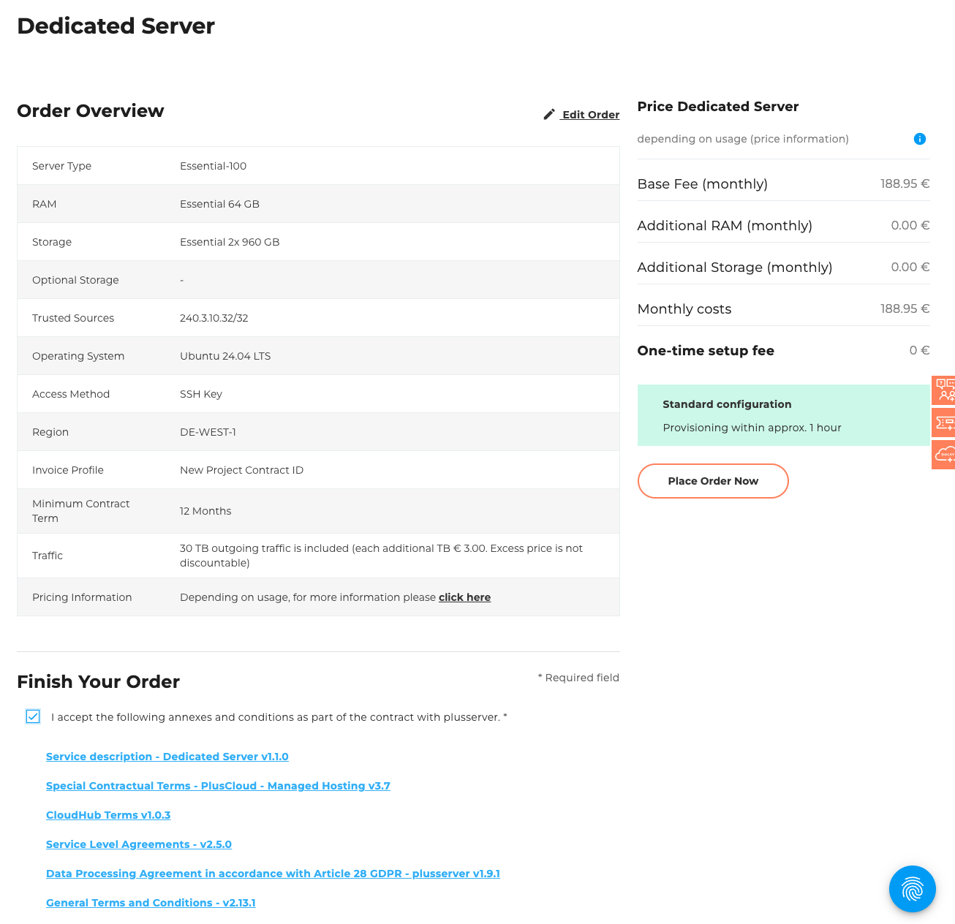Click the blue fingerprint privacy button
955x924 pixels.
tap(912, 889)
